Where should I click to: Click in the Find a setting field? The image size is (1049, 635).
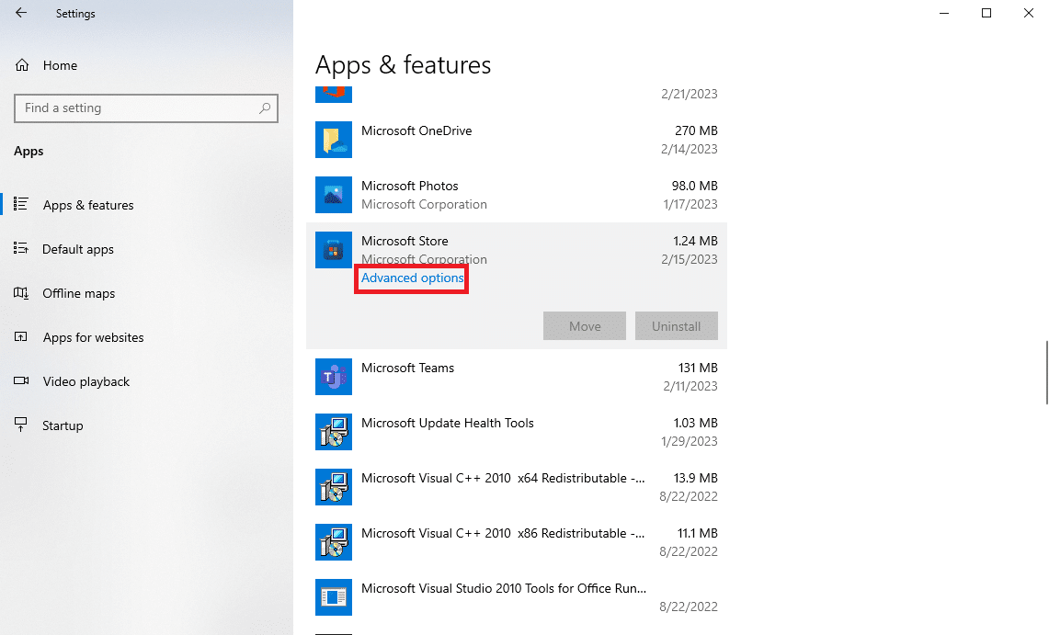click(146, 108)
